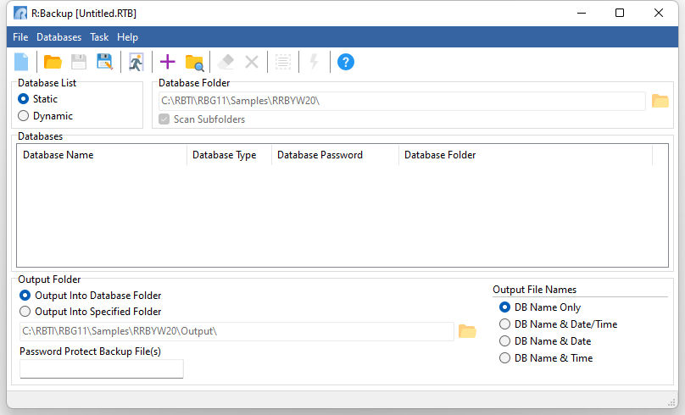Open the File menu
685x415 pixels.
pos(20,37)
